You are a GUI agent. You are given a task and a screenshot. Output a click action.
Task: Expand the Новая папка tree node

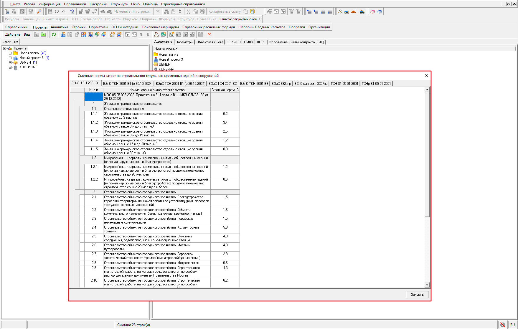point(10,53)
